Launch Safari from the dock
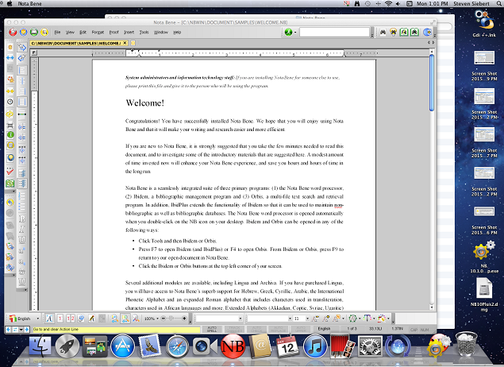 [x=176, y=346]
